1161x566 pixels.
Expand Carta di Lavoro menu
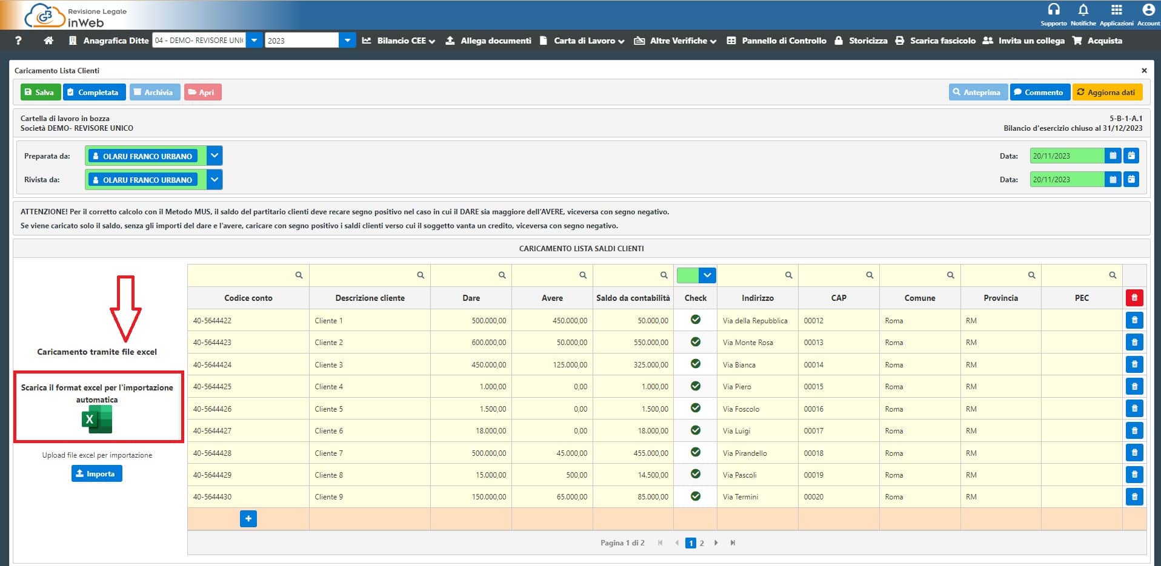(x=582, y=41)
